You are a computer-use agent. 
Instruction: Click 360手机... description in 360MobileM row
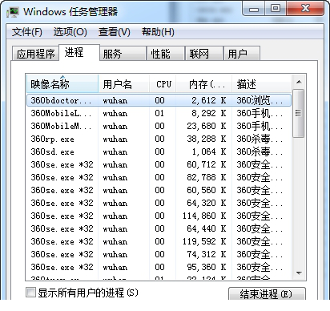point(260,126)
